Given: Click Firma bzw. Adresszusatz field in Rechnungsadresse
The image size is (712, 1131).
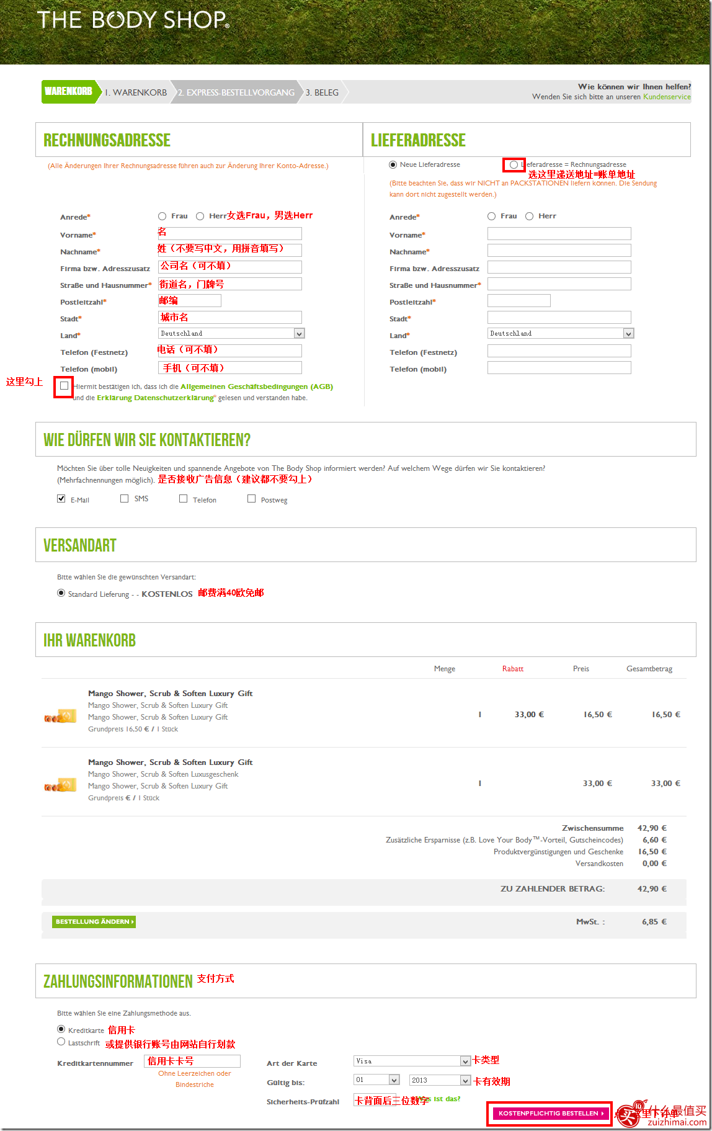Looking at the screenshot, I should pyautogui.click(x=230, y=267).
